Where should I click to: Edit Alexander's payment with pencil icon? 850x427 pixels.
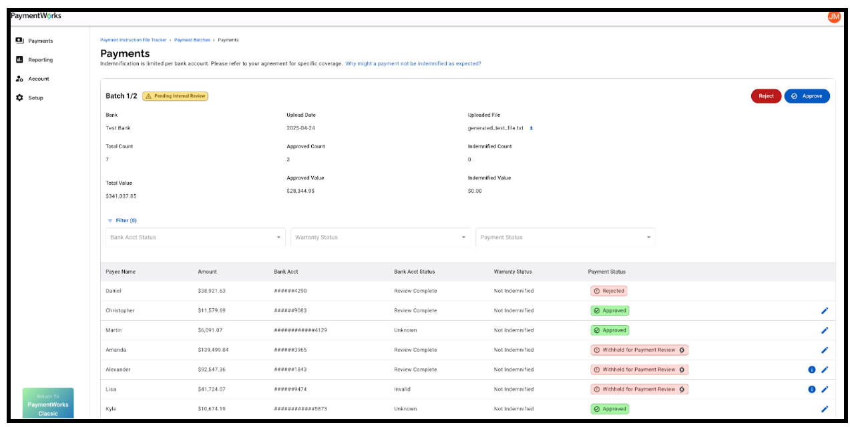tap(825, 370)
